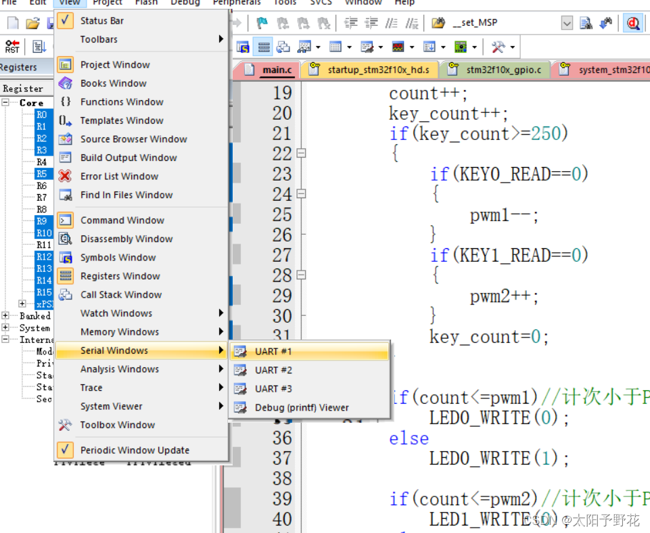Click the Project Window icon in View menu
Image resolution: width=650 pixels, height=533 pixels.
pyautogui.click(x=65, y=65)
